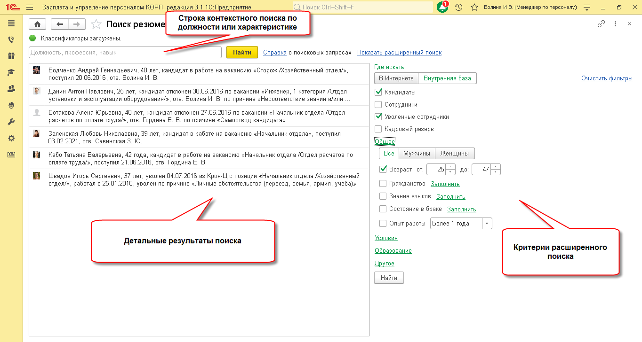Check the Сотрудники checkbox
642x342 pixels.
(378, 105)
